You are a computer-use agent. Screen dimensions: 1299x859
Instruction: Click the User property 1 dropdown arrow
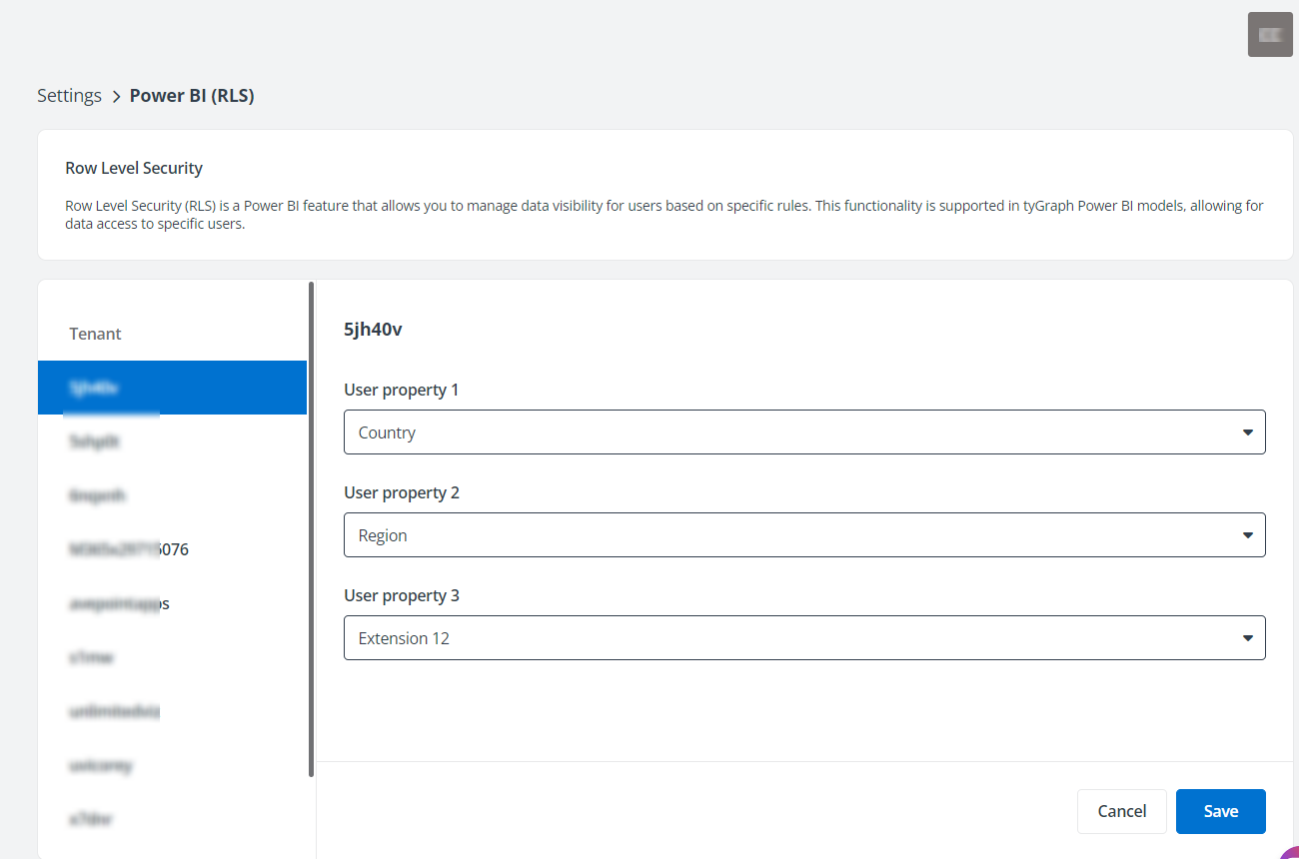click(x=1247, y=431)
